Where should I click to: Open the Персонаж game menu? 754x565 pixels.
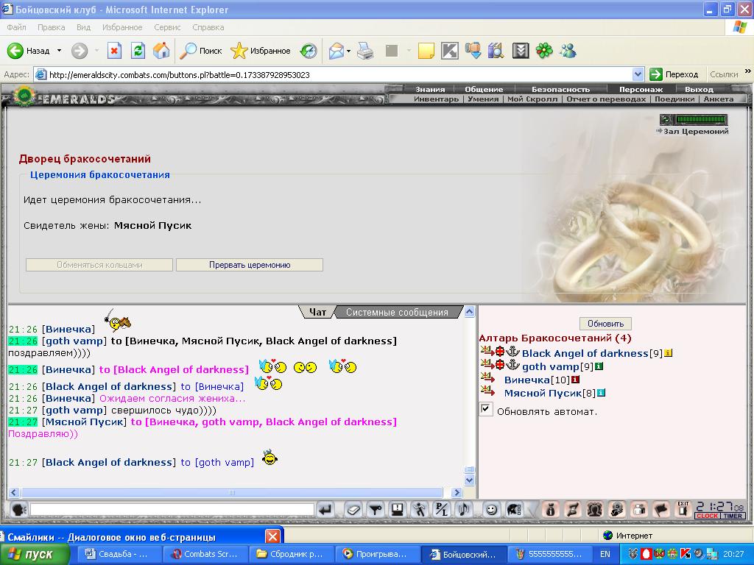coord(641,89)
